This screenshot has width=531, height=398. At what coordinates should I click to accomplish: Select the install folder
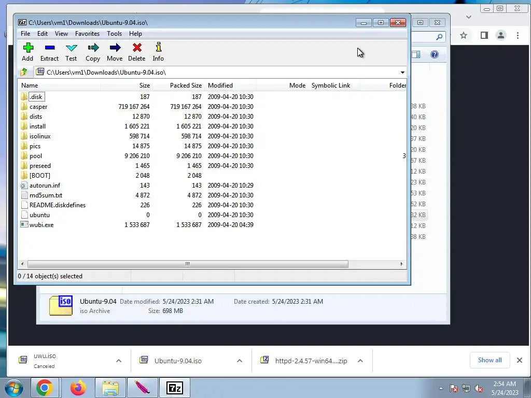37,126
